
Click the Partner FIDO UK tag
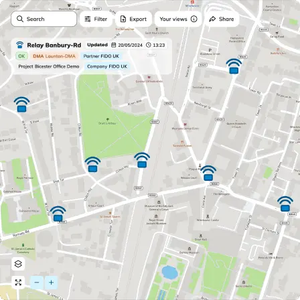(x=101, y=56)
